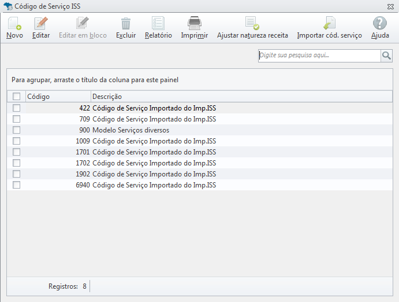The image size is (399, 302).
Task: Mark the checkbox for code 1702
Action: click(x=17, y=163)
